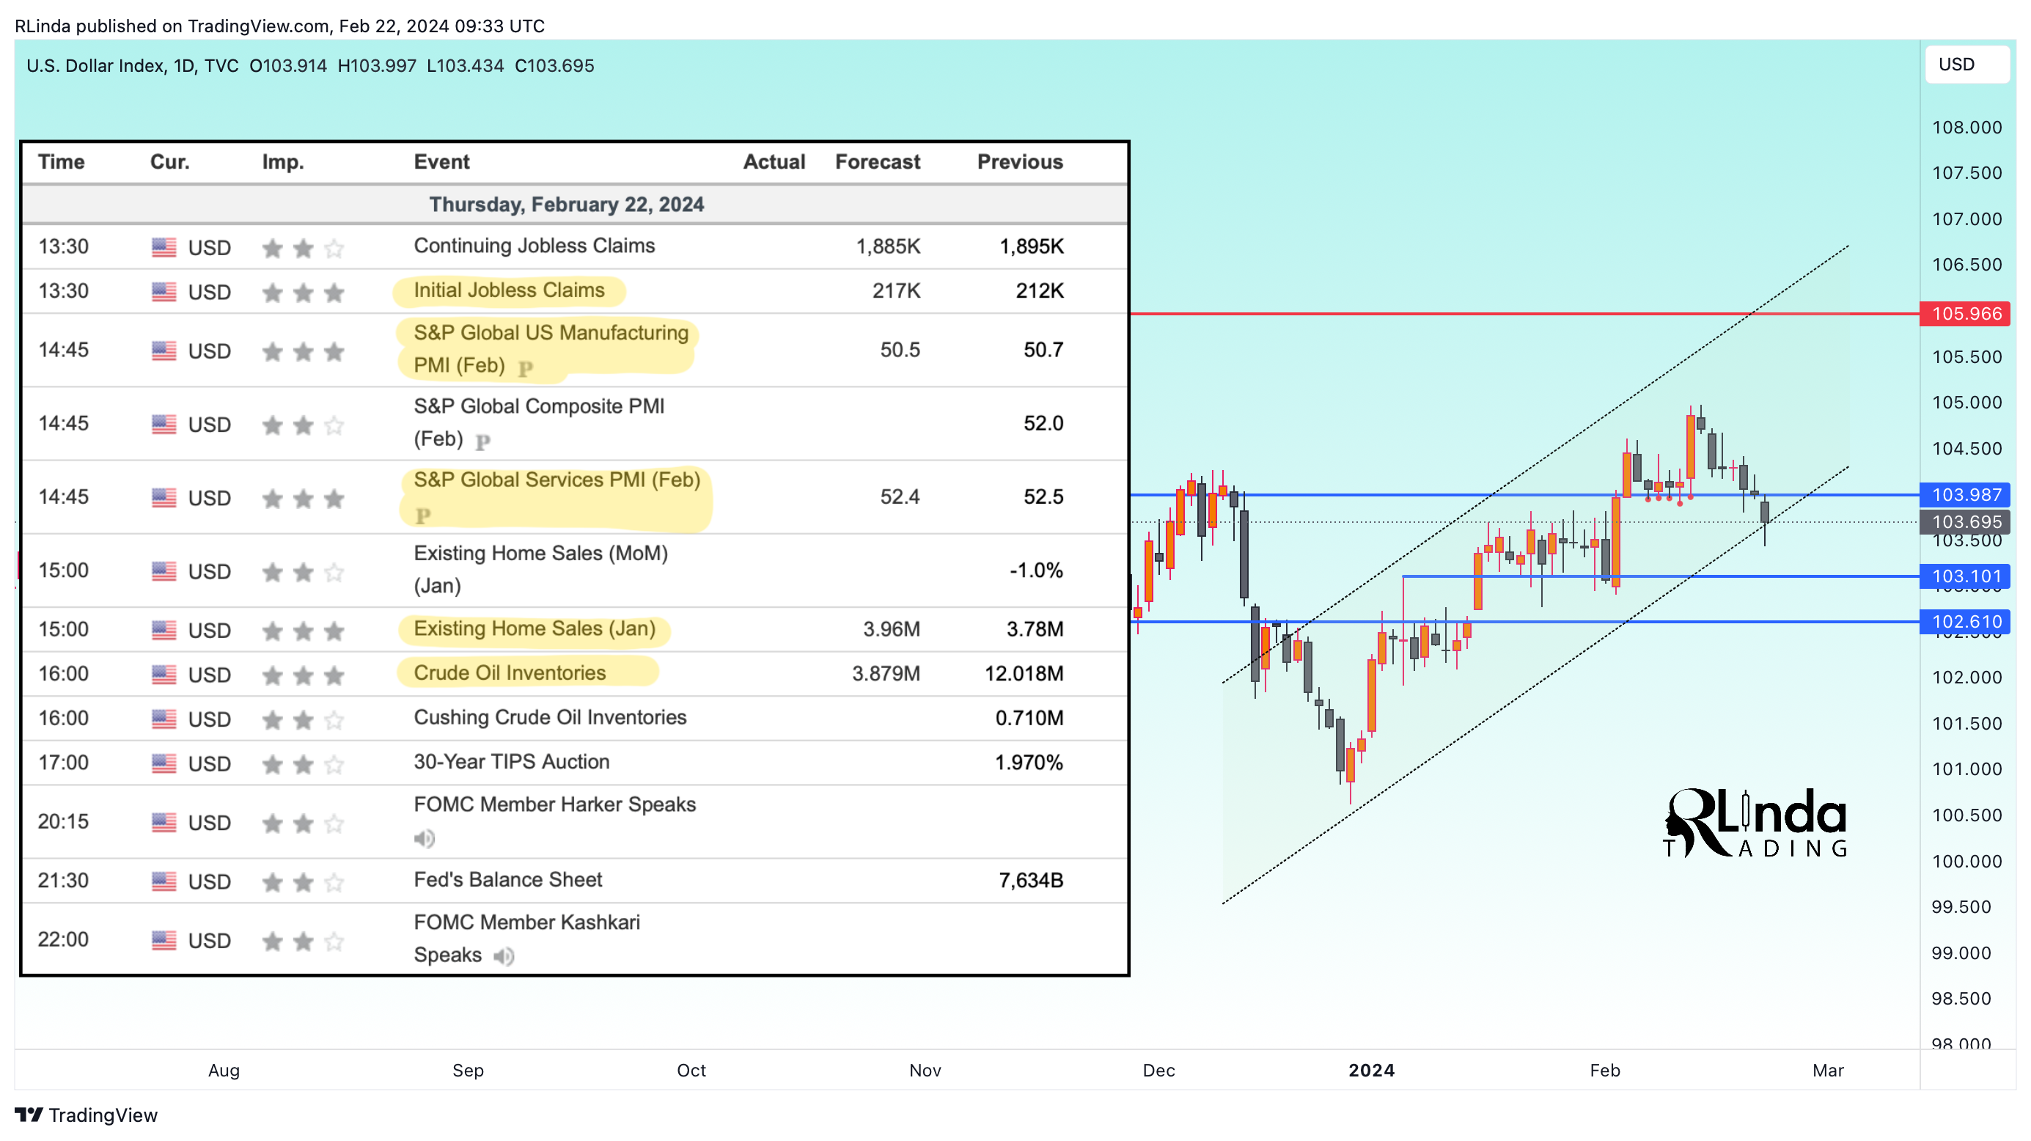The height and width of the screenshot is (1141, 2031).
Task: Click US flag in Crude Oil Inventories row
Action: [164, 674]
